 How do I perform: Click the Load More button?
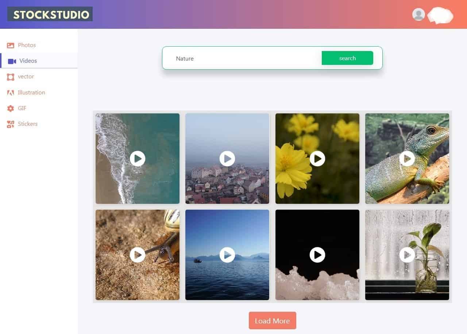[x=273, y=321]
